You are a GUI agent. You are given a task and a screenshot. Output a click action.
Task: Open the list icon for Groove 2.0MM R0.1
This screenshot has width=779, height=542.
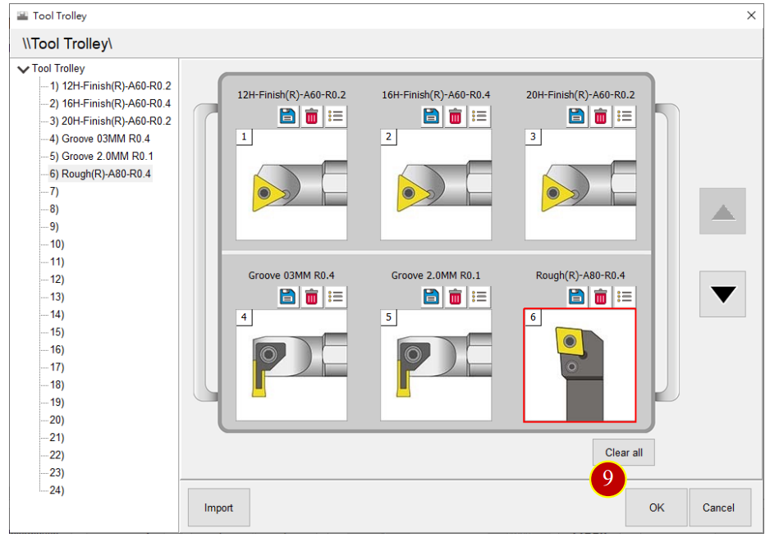tap(479, 297)
